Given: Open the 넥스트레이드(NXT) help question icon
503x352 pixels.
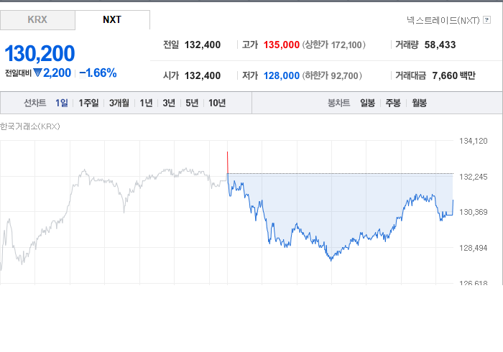Looking at the screenshot, I should click(486, 20).
